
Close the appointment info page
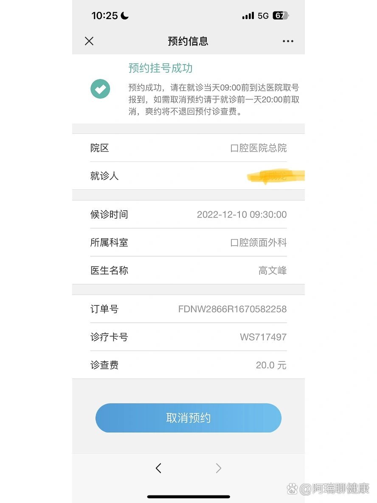point(89,41)
